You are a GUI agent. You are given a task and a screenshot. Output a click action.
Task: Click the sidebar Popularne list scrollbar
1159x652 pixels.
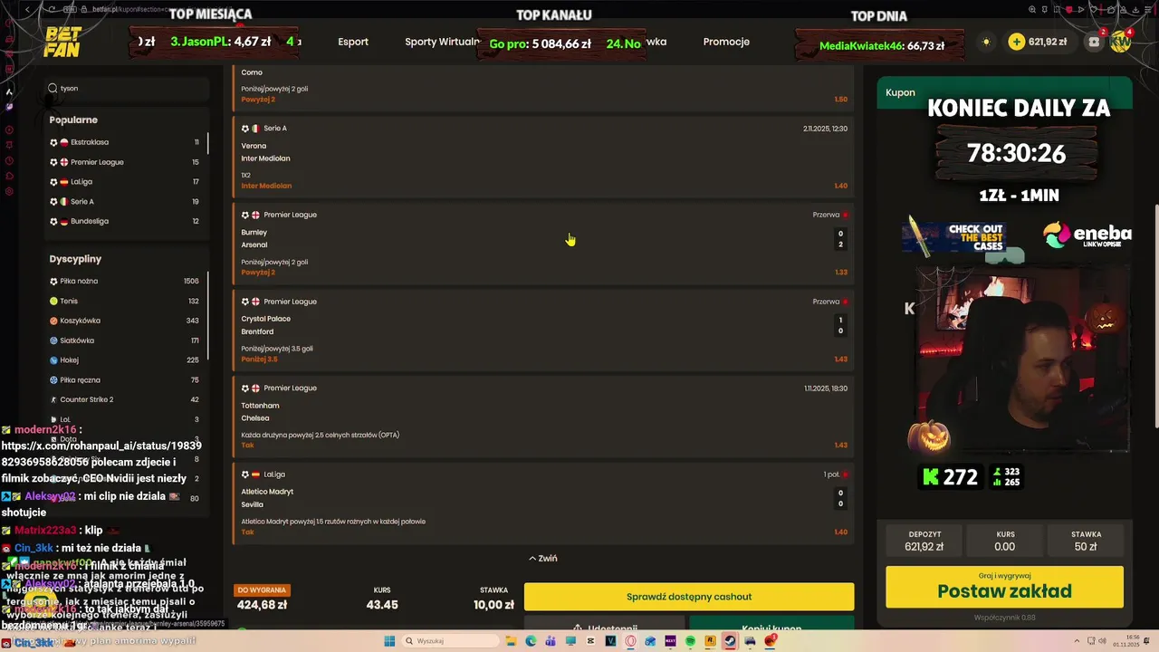point(207,142)
